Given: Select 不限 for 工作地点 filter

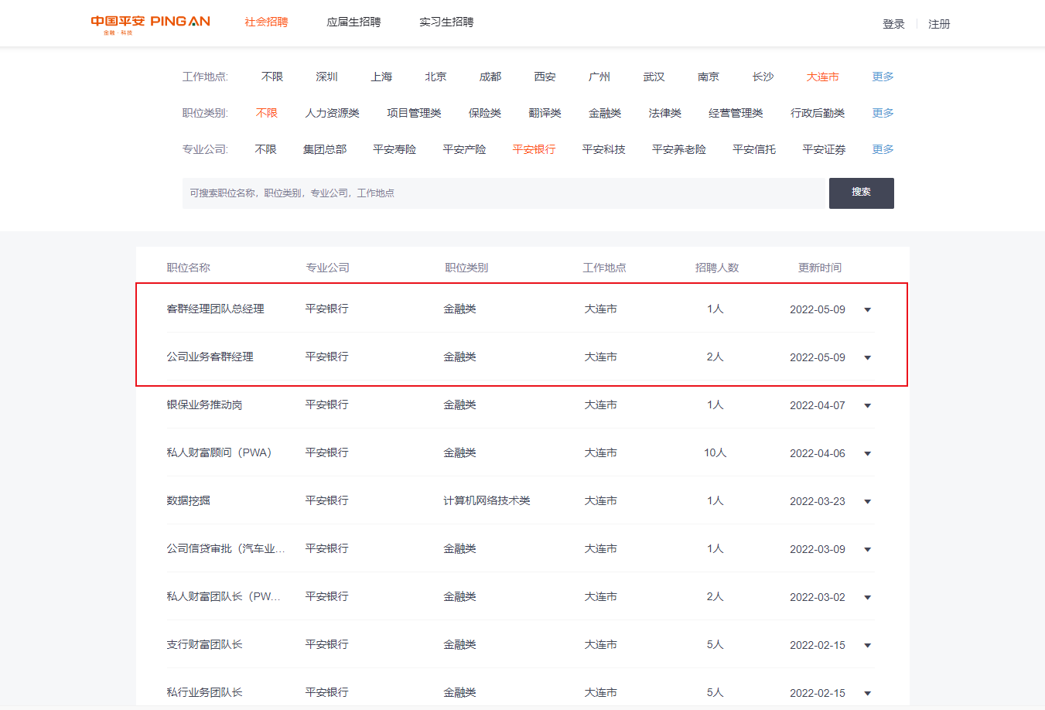Looking at the screenshot, I should pyautogui.click(x=272, y=77).
